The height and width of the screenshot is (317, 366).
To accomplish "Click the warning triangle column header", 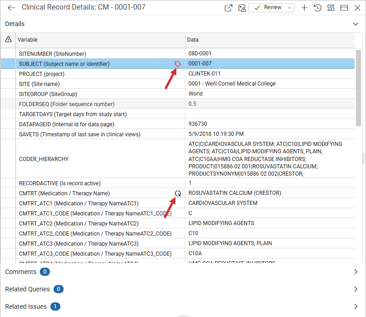I will click(8, 39).
